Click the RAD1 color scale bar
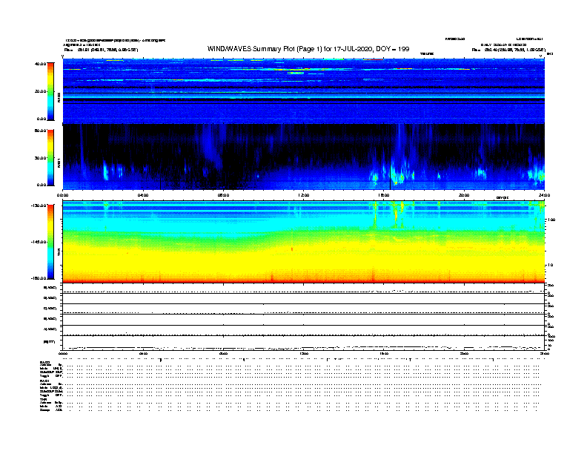 50,158
